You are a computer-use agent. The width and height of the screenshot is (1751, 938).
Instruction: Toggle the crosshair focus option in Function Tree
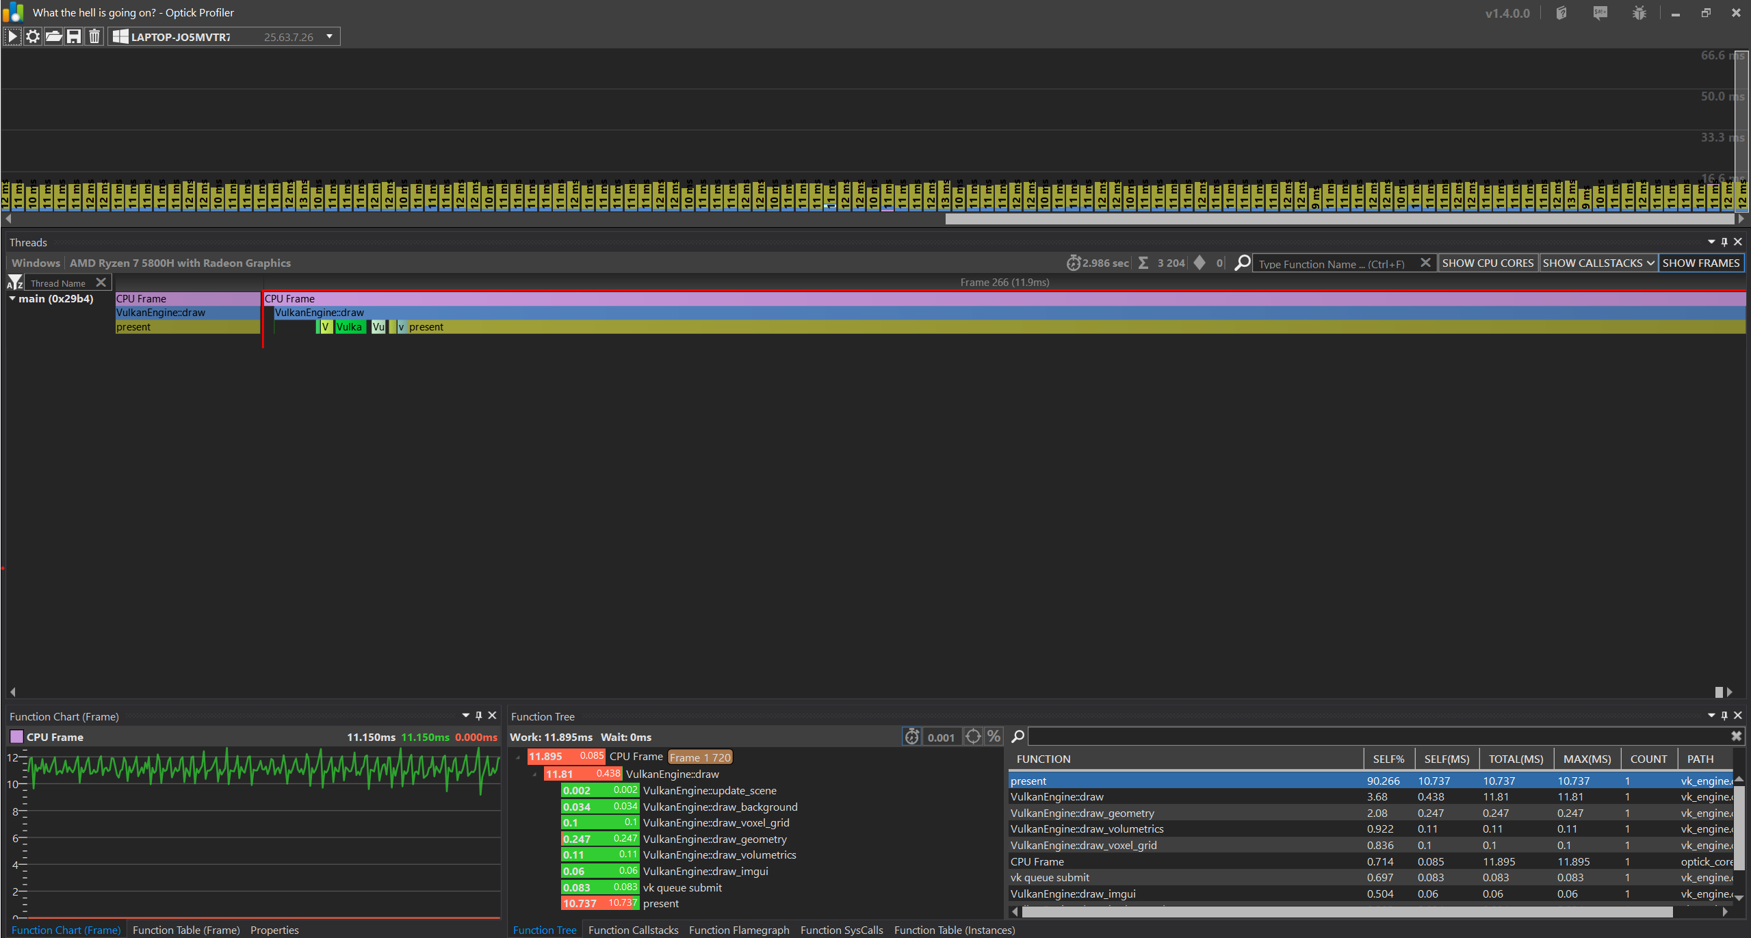click(973, 737)
